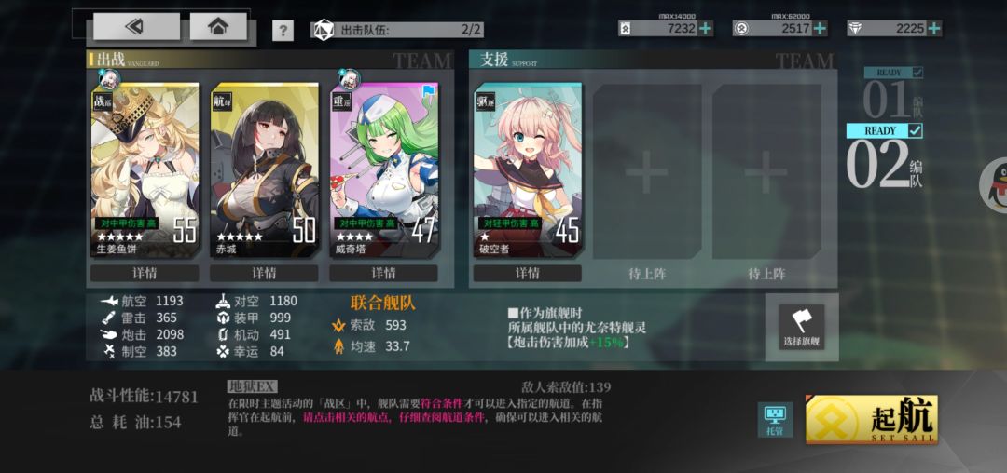This screenshot has width=1007, height=473.
Task: Click the back arrow button
Action: tap(136, 26)
